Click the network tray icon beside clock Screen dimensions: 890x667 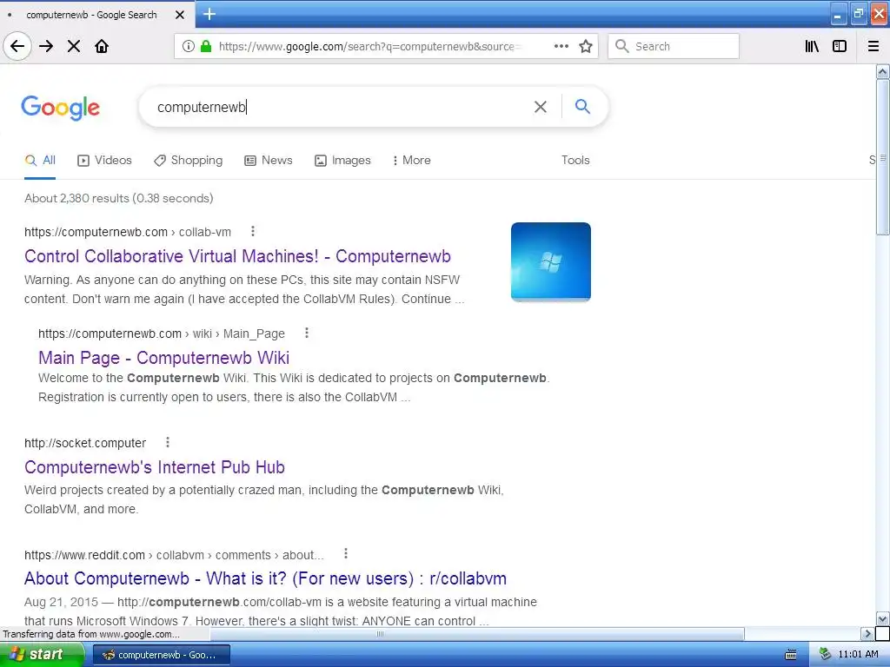pyautogui.click(x=825, y=655)
